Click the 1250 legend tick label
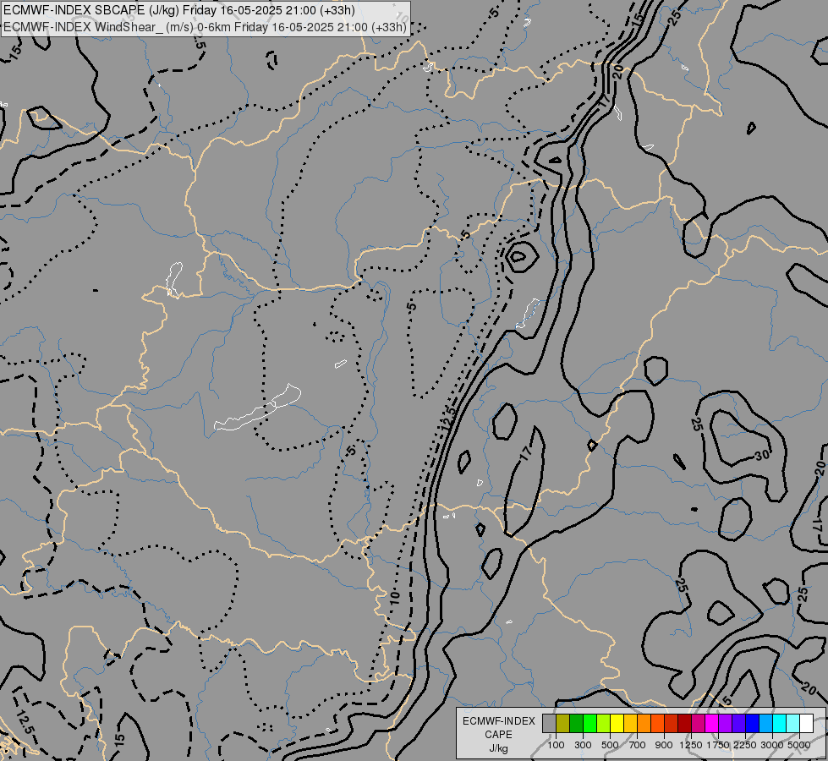Viewport: 828px width, 761px height. coord(691,745)
